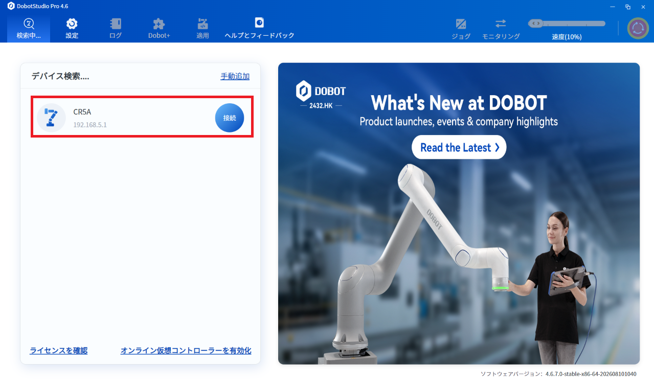Restore down the DobotStudio Pro window
The height and width of the screenshot is (384, 654).
[x=628, y=6]
